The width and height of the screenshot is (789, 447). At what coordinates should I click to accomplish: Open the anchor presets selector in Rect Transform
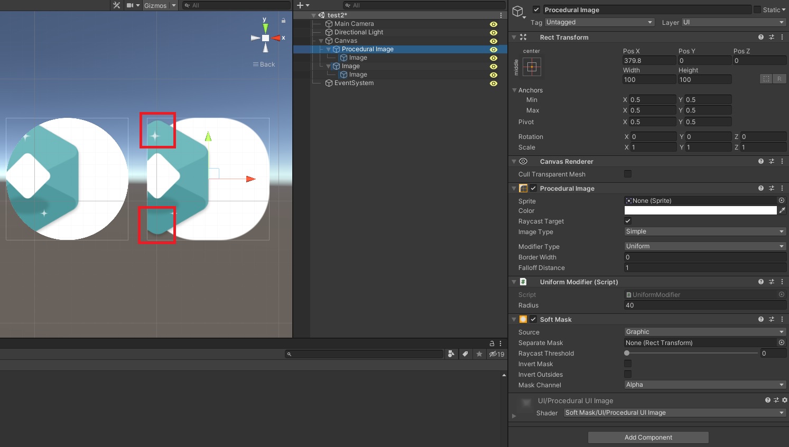coord(532,67)
